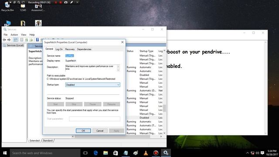Click the red stop icon on recording bar

tap(61, 2)
